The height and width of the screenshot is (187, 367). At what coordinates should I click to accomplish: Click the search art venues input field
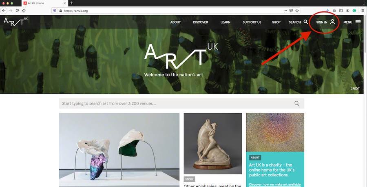181,103
